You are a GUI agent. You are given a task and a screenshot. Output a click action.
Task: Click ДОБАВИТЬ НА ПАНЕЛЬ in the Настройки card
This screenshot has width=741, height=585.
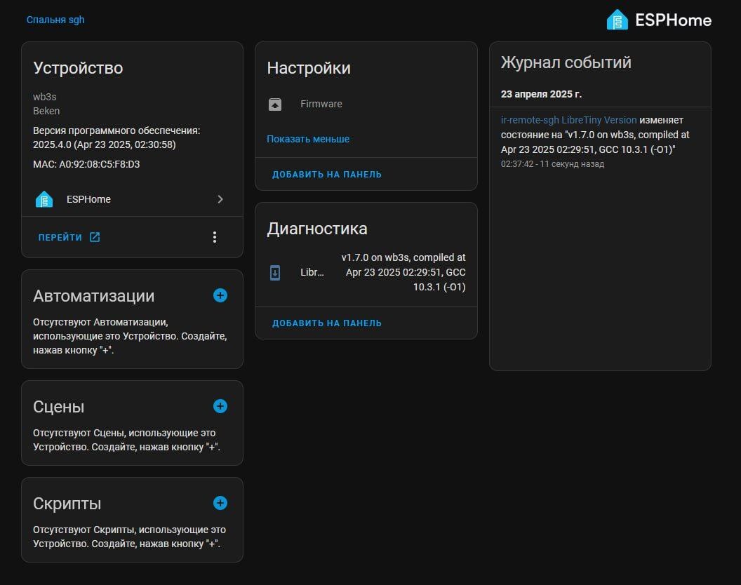(327, 175)
